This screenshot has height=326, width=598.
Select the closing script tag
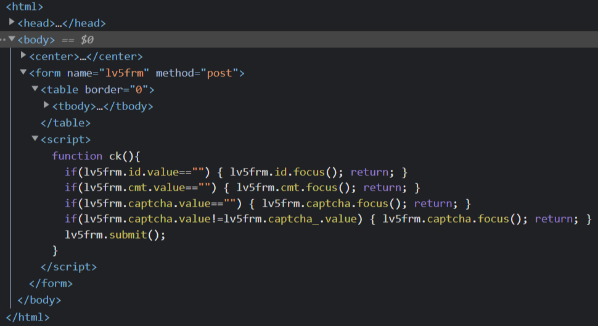(x=68, y=267)
